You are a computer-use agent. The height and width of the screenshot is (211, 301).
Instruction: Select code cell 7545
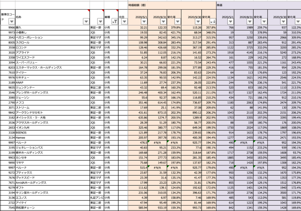(8, 208)
